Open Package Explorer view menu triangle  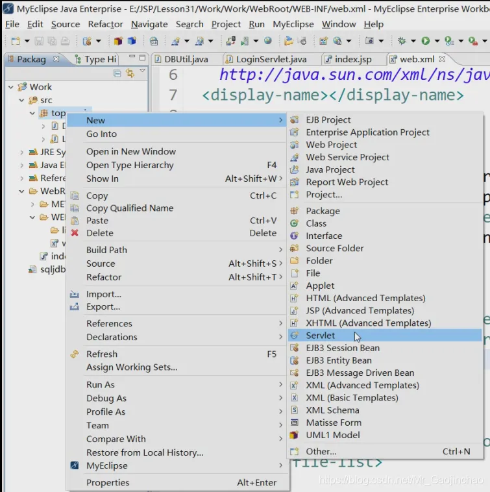pos(142,71)
